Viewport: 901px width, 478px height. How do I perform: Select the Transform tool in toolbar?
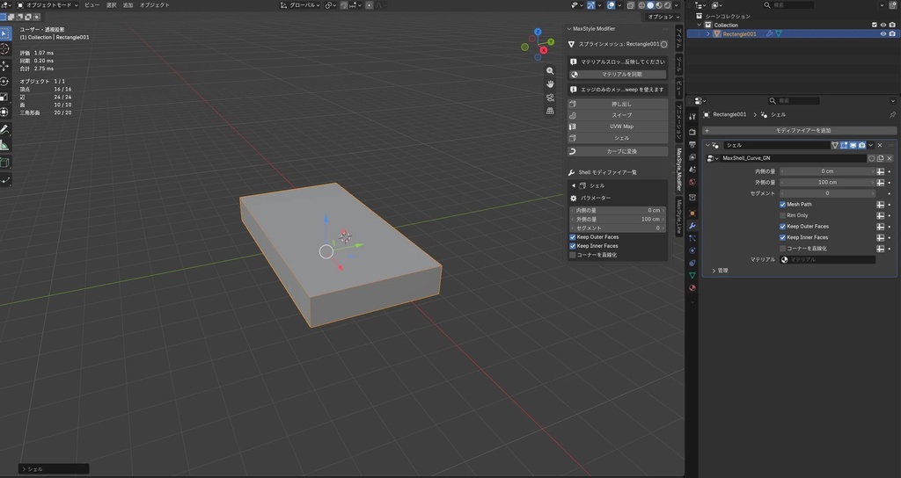tap(4, 112)
